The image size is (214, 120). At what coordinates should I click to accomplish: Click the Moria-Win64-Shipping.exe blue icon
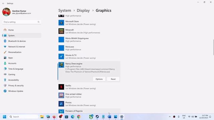pyautogui.click(x=61, y=40)
